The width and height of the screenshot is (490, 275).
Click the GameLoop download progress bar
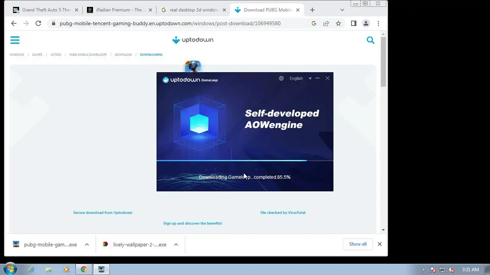coord(245,160)
